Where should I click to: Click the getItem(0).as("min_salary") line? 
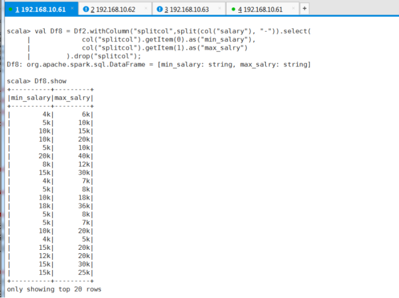tap(168, 40)
